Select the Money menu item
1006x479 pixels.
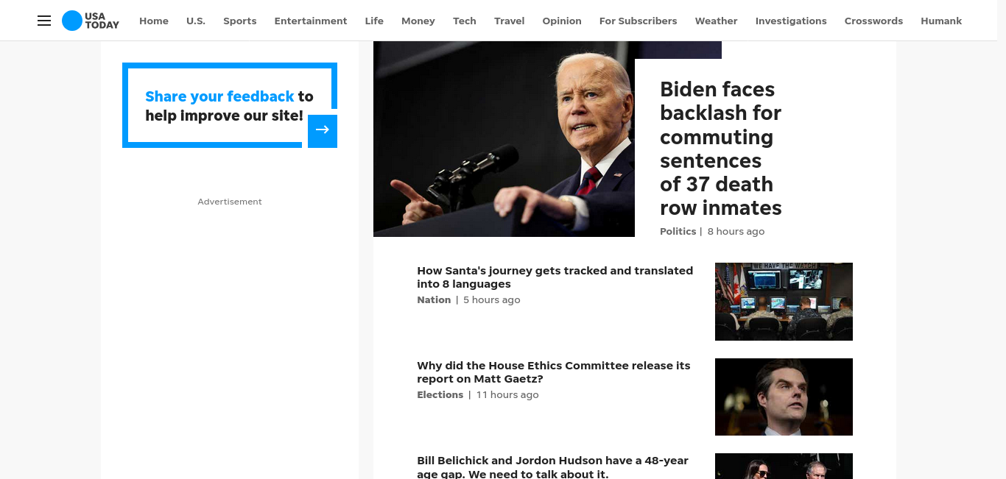coord(418,21)
